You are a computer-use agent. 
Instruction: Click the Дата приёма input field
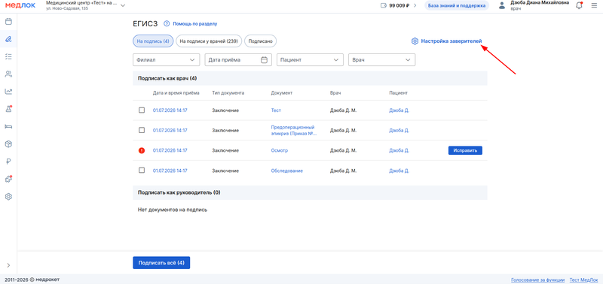238,60
